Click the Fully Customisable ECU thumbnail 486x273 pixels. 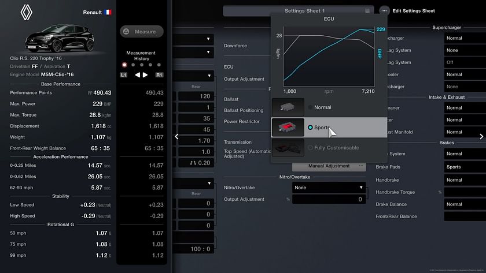(x=288, y=148)
